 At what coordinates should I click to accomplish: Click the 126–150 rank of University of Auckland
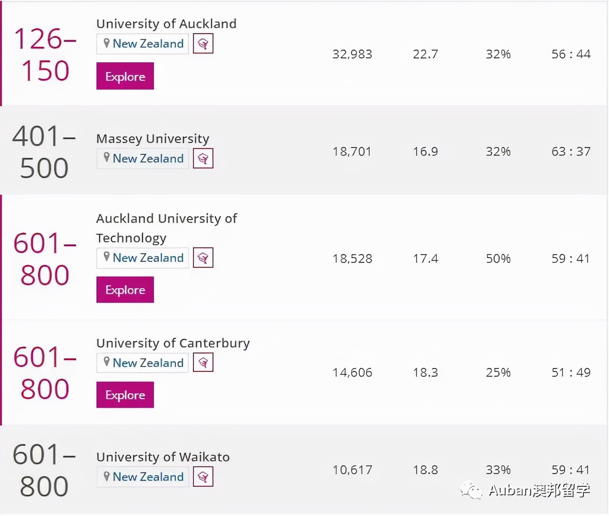click(45, 55)
